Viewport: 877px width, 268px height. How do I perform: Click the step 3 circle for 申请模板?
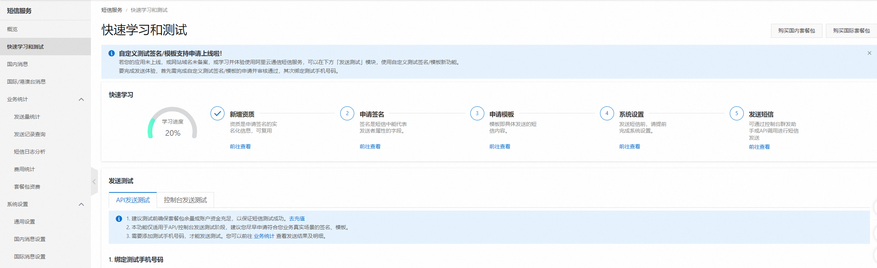[x=477, y=113]
